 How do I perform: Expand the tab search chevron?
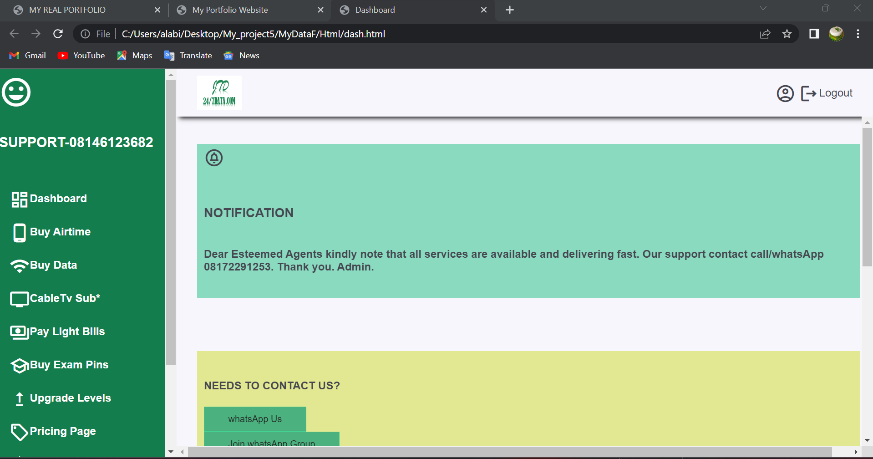(x=763, y=9)
